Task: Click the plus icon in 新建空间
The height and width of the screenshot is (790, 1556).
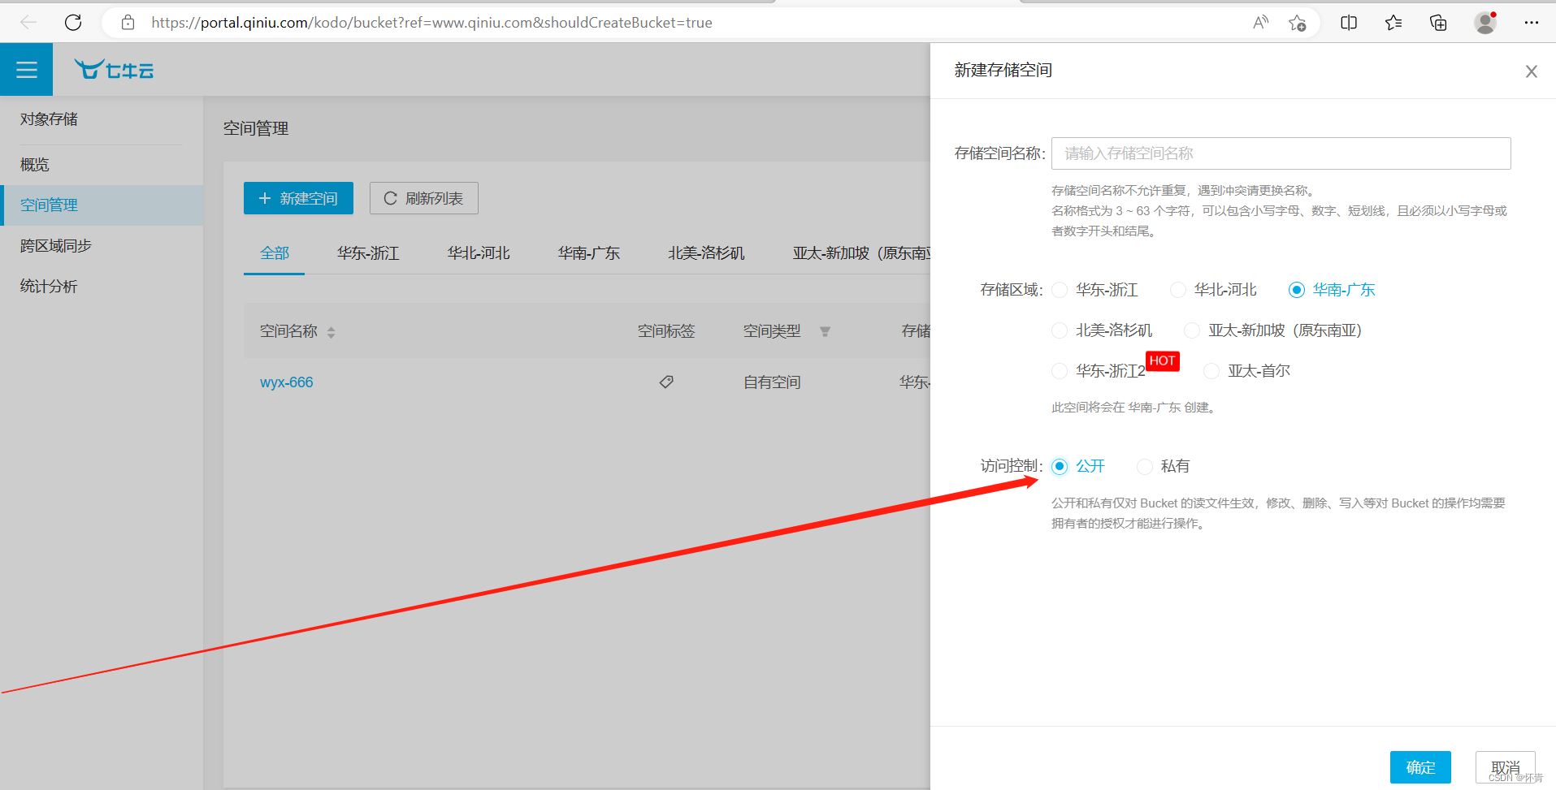Action: click(x=263, y=197)
